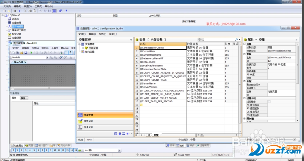
Task: Collapse the 变量管理 root tree node
Action: [x=79, y=44]
